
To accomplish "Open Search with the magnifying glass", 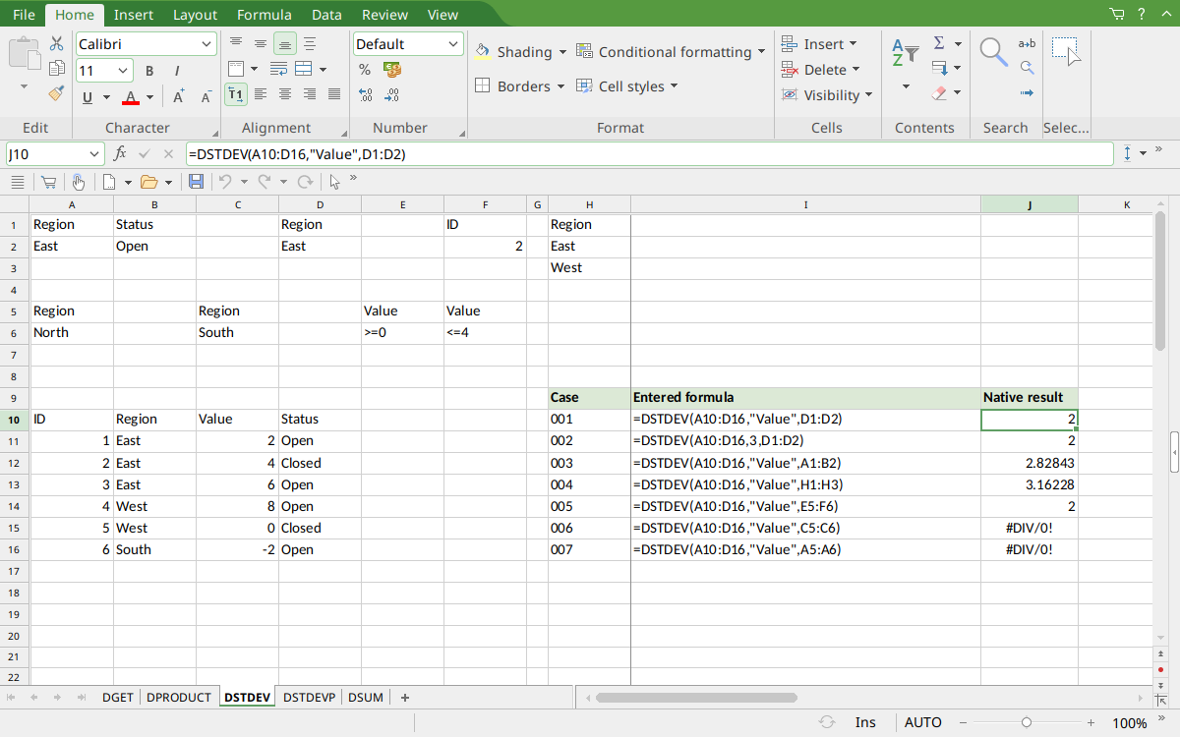I will [x=994, y=53].
